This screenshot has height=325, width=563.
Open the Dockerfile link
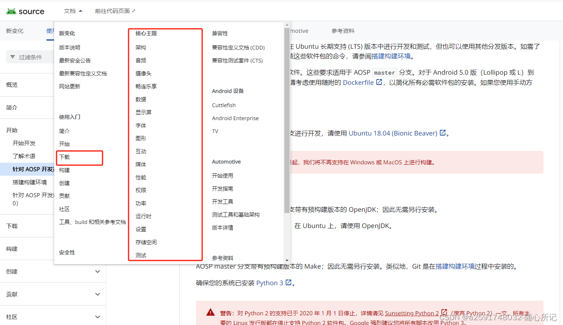pos(358,82)
